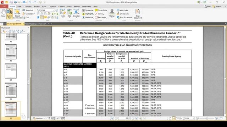Adjust the zoom slider in the status bar
Viewport: 227px width, 127px height.
pos(207,119)
